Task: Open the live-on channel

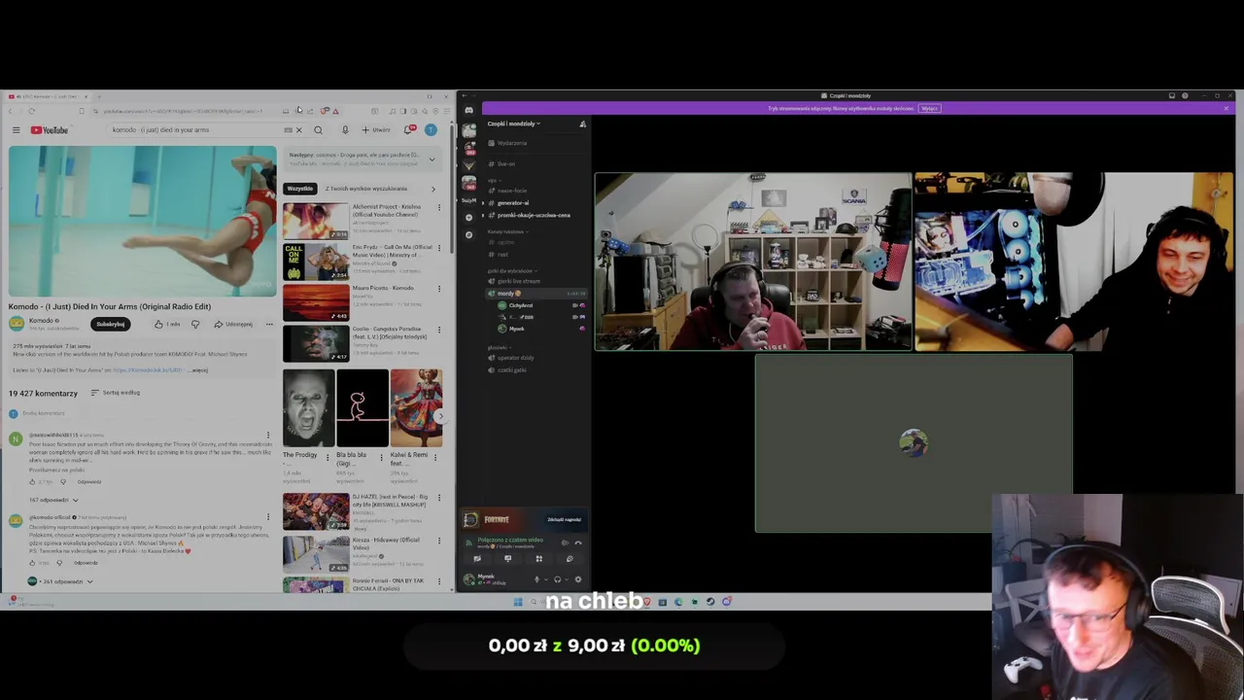Action: click(x=536, y=163)
